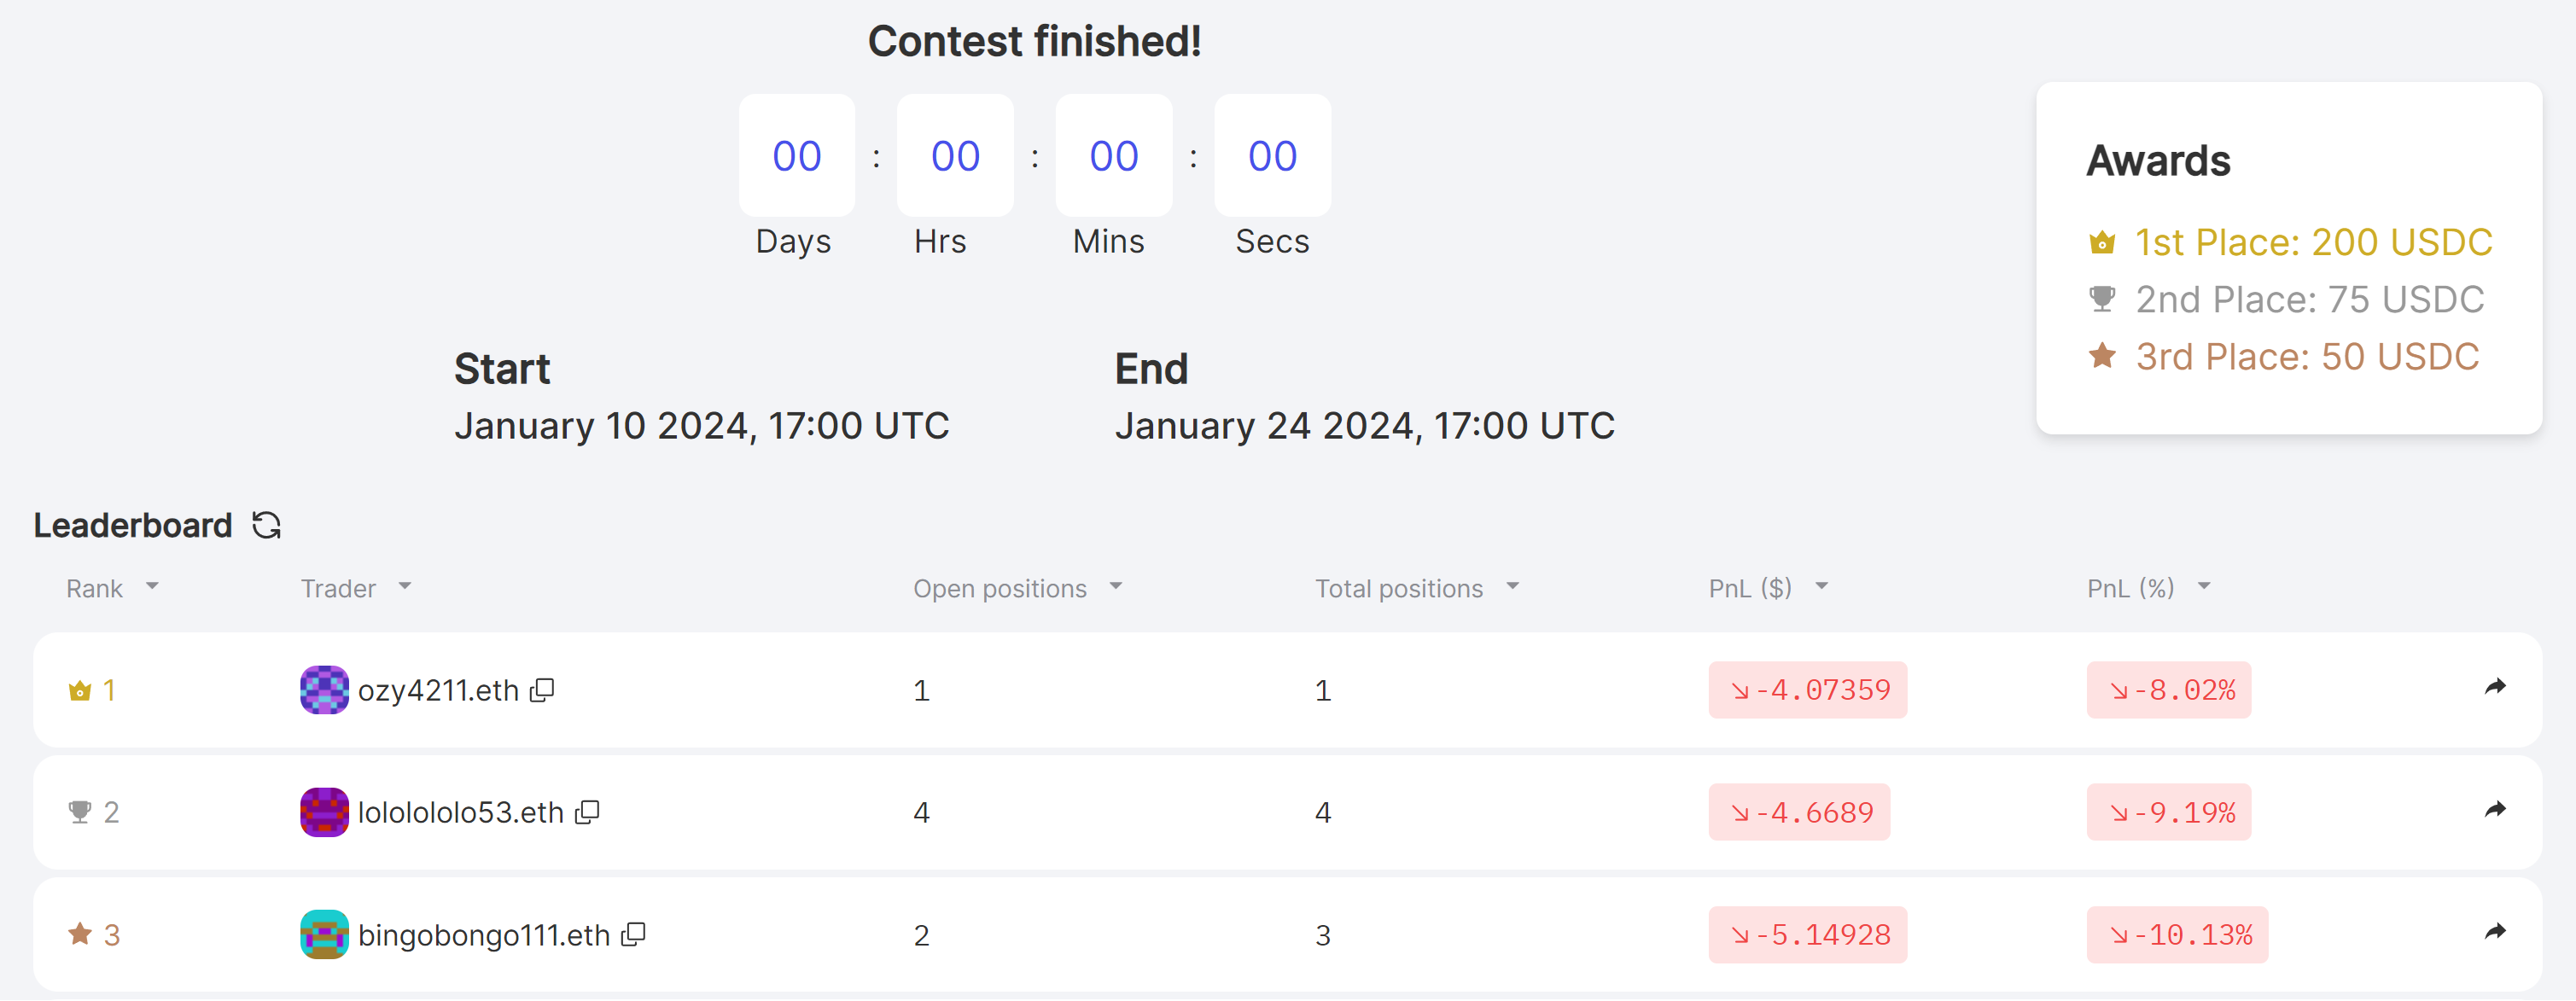The image size is (2576, 1001).
Task: Open the lolololo53.eth trader profile
Action: coord(460,812)
